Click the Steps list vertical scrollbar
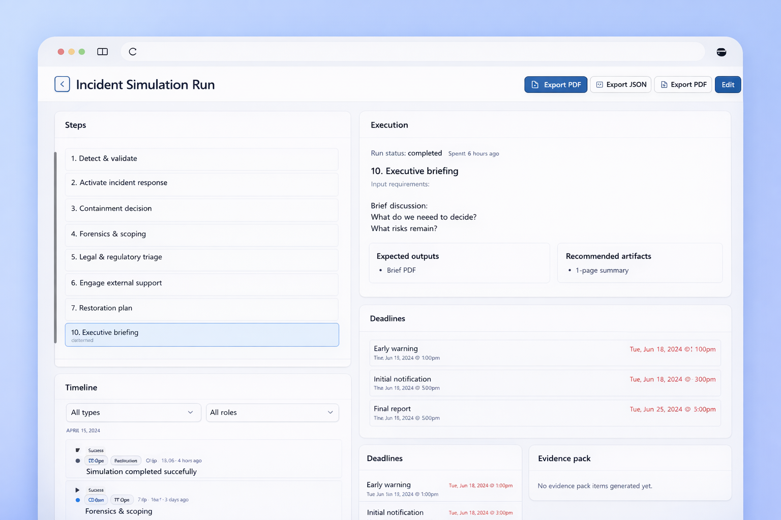 click(x=55, y=247)
